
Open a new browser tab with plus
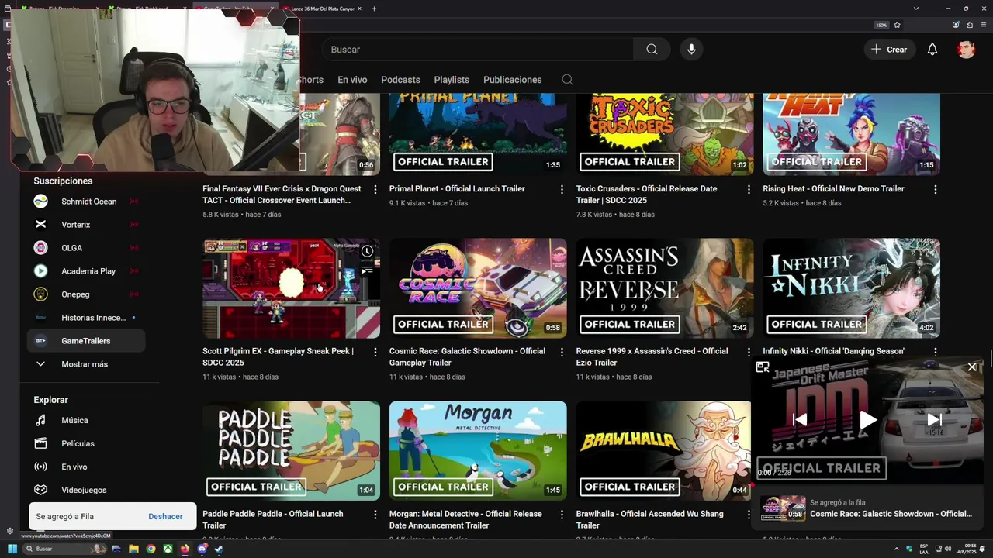click(374, 9)
